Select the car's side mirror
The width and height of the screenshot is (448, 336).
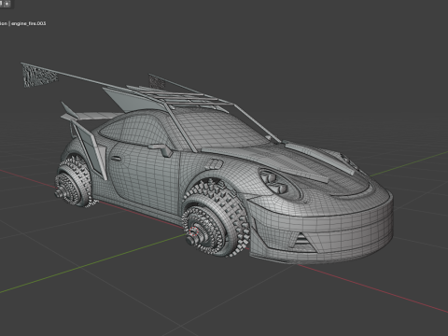(x=161, y=149)
